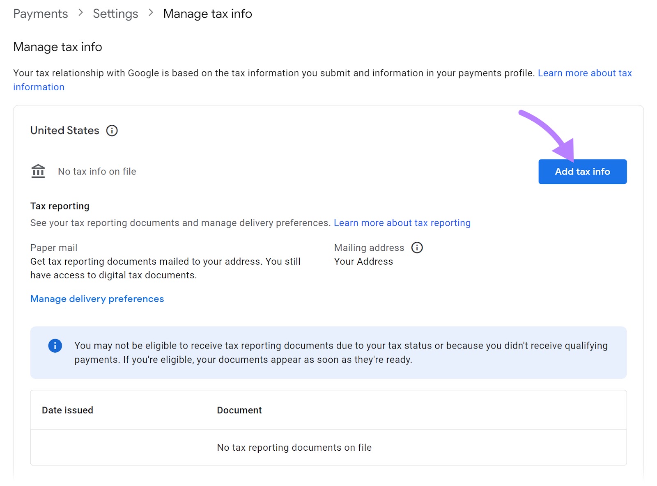Click the info icon next to United States
Image resolution: width=657 pixels, height=486 pixels.
click(111, 131)
